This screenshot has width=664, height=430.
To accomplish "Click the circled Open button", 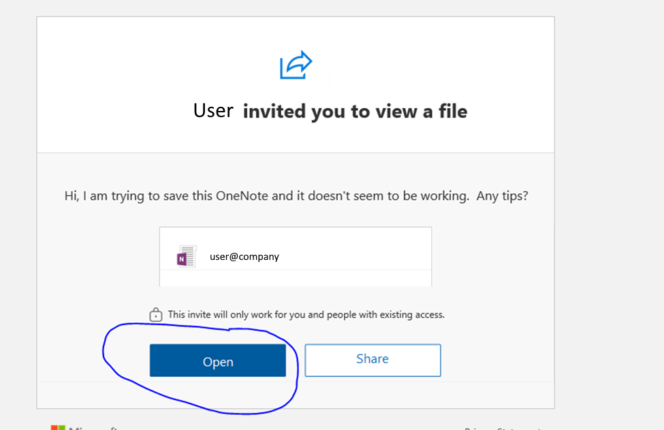I will (217, 361).
